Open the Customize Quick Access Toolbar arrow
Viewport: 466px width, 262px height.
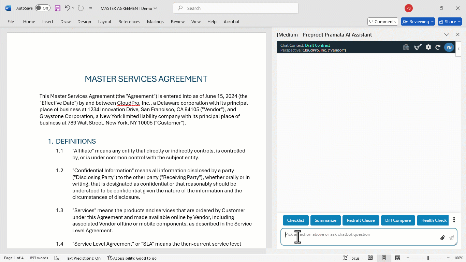coord(90,8)
